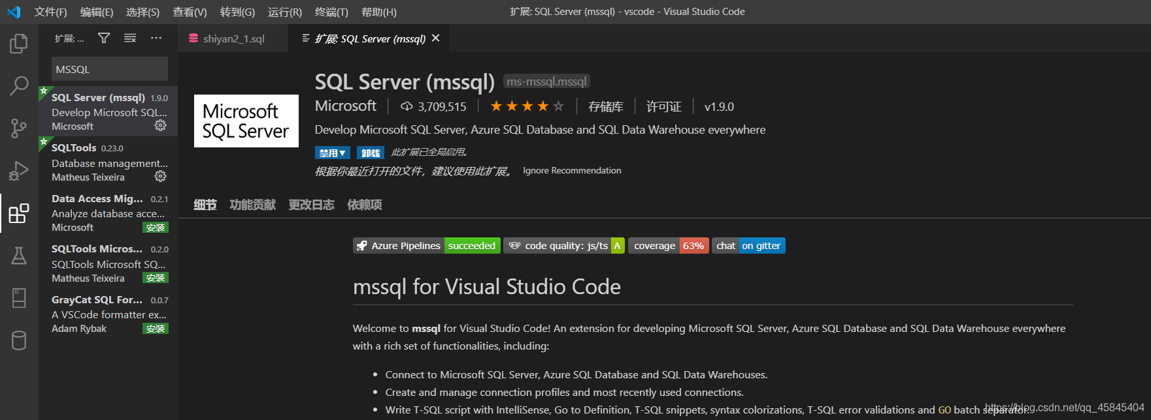
Task: Click the MSSQL extension search box
Action: (x=109, y=69)
